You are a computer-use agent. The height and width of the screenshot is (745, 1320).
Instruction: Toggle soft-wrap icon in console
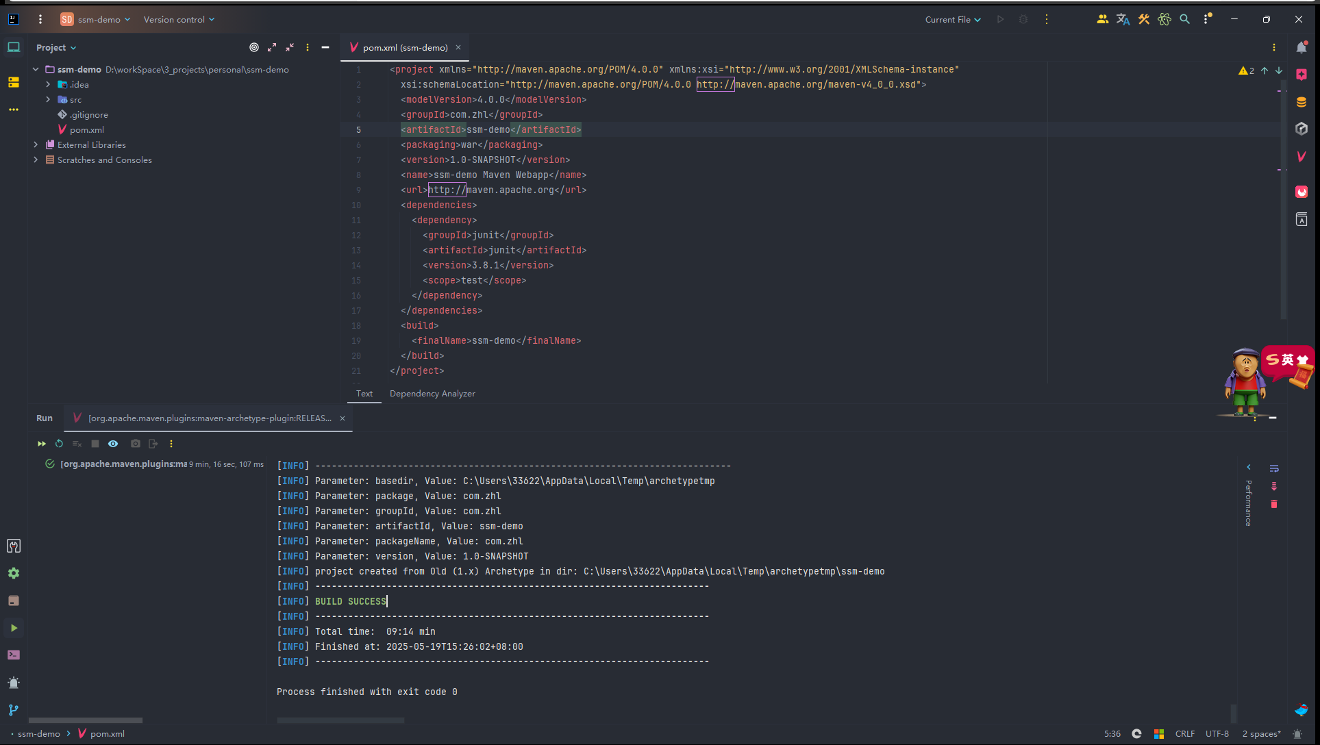coord(1274,468)
